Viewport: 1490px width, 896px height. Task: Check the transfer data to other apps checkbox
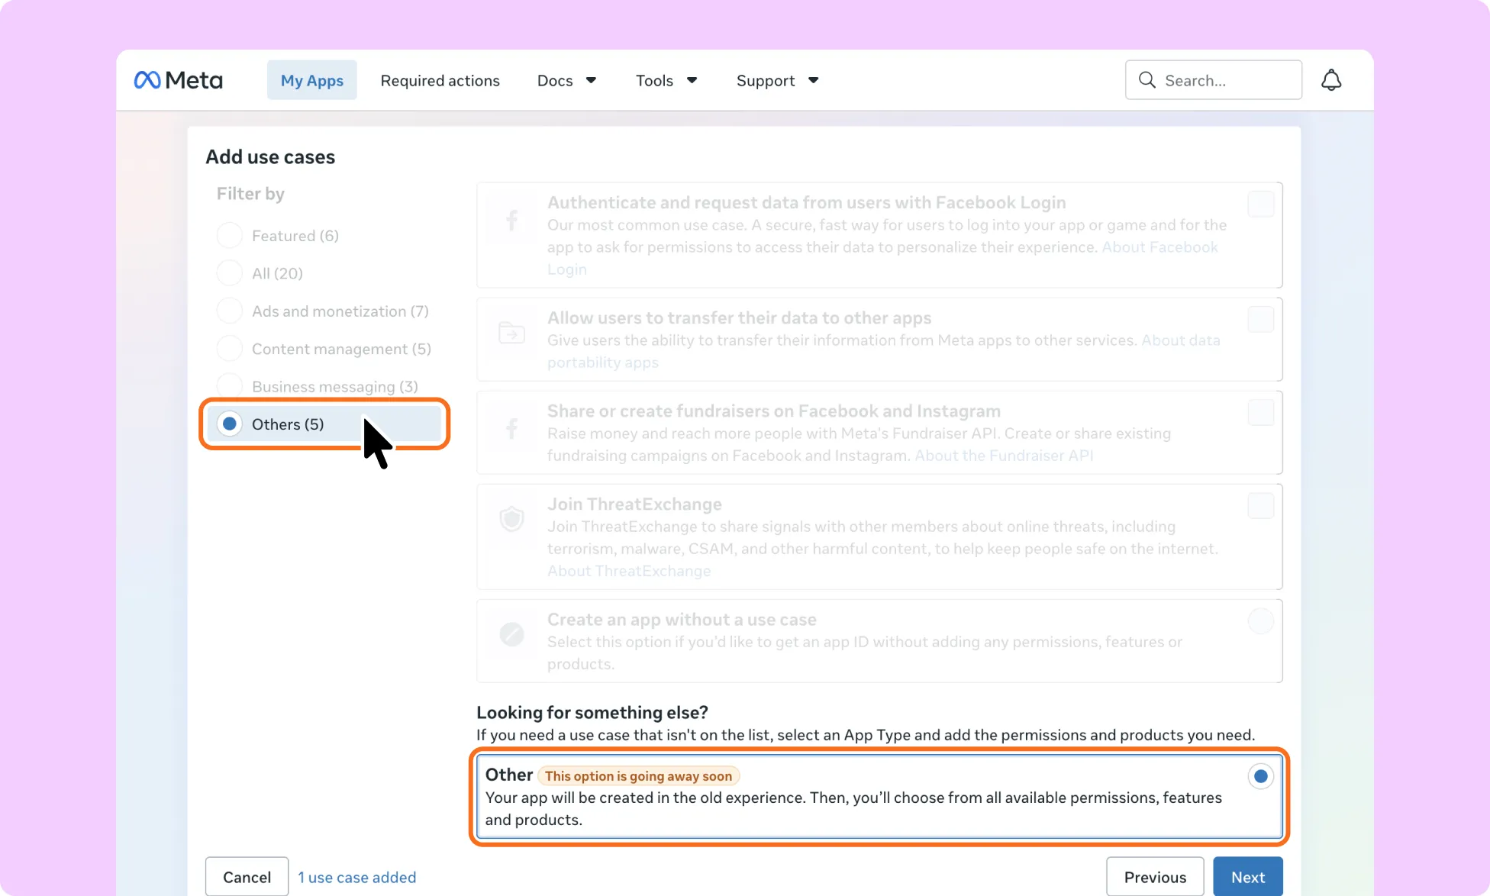(x=1260, y=319)
